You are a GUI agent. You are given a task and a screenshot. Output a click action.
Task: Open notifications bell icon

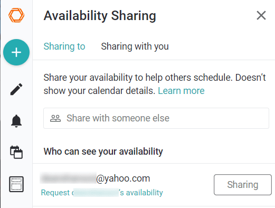(x=16, y=121)
